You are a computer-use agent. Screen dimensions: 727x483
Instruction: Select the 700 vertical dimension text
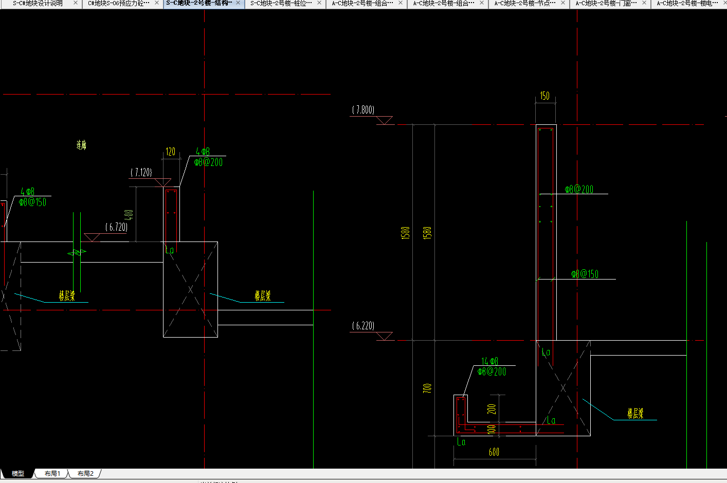(x=427, y=388)
